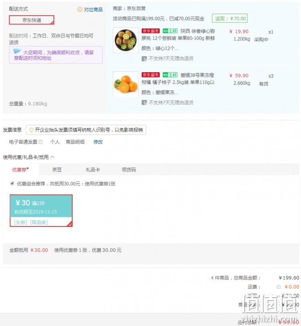
Task: Click the help icon next to 电子普通发票
Action: pyautogui.click(x=41, y=142)
